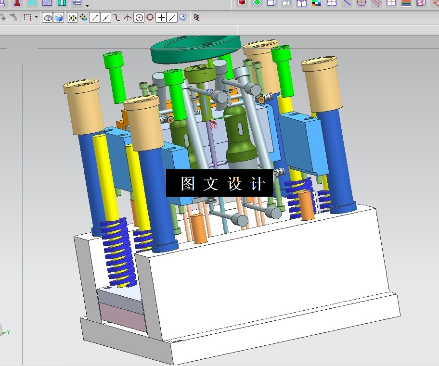Image resolution: width=439 pixels, height=366 pixels.
Task: Toggle the Arc Center snap option
Action: tap(139, 18)
